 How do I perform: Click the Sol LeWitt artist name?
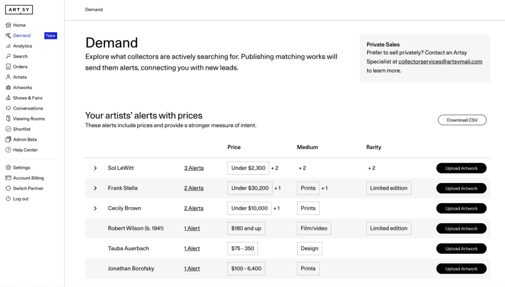121,168
